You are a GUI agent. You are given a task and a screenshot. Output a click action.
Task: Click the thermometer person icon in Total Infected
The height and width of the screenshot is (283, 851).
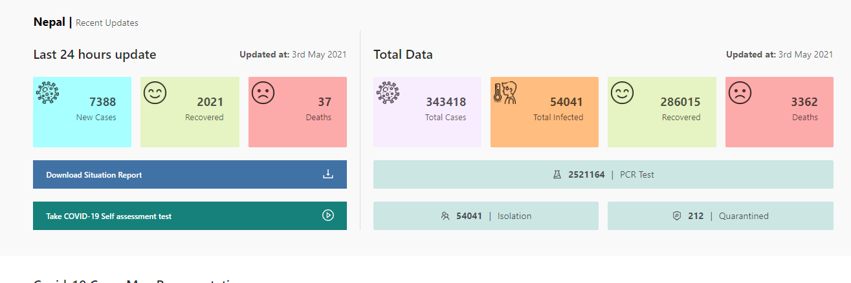505,94
